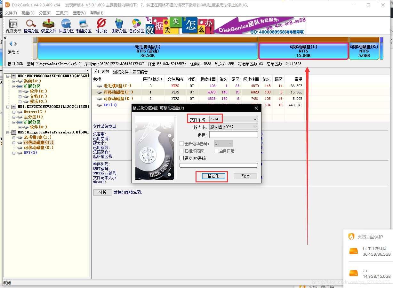The width and height of the screenshot is (393, 288).
Task: Expand the 娱乐(G:) tree node
Action: click(20, 101)
